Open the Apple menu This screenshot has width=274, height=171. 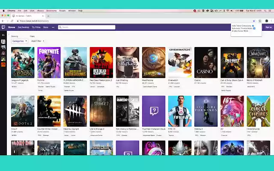click(3, 11)
